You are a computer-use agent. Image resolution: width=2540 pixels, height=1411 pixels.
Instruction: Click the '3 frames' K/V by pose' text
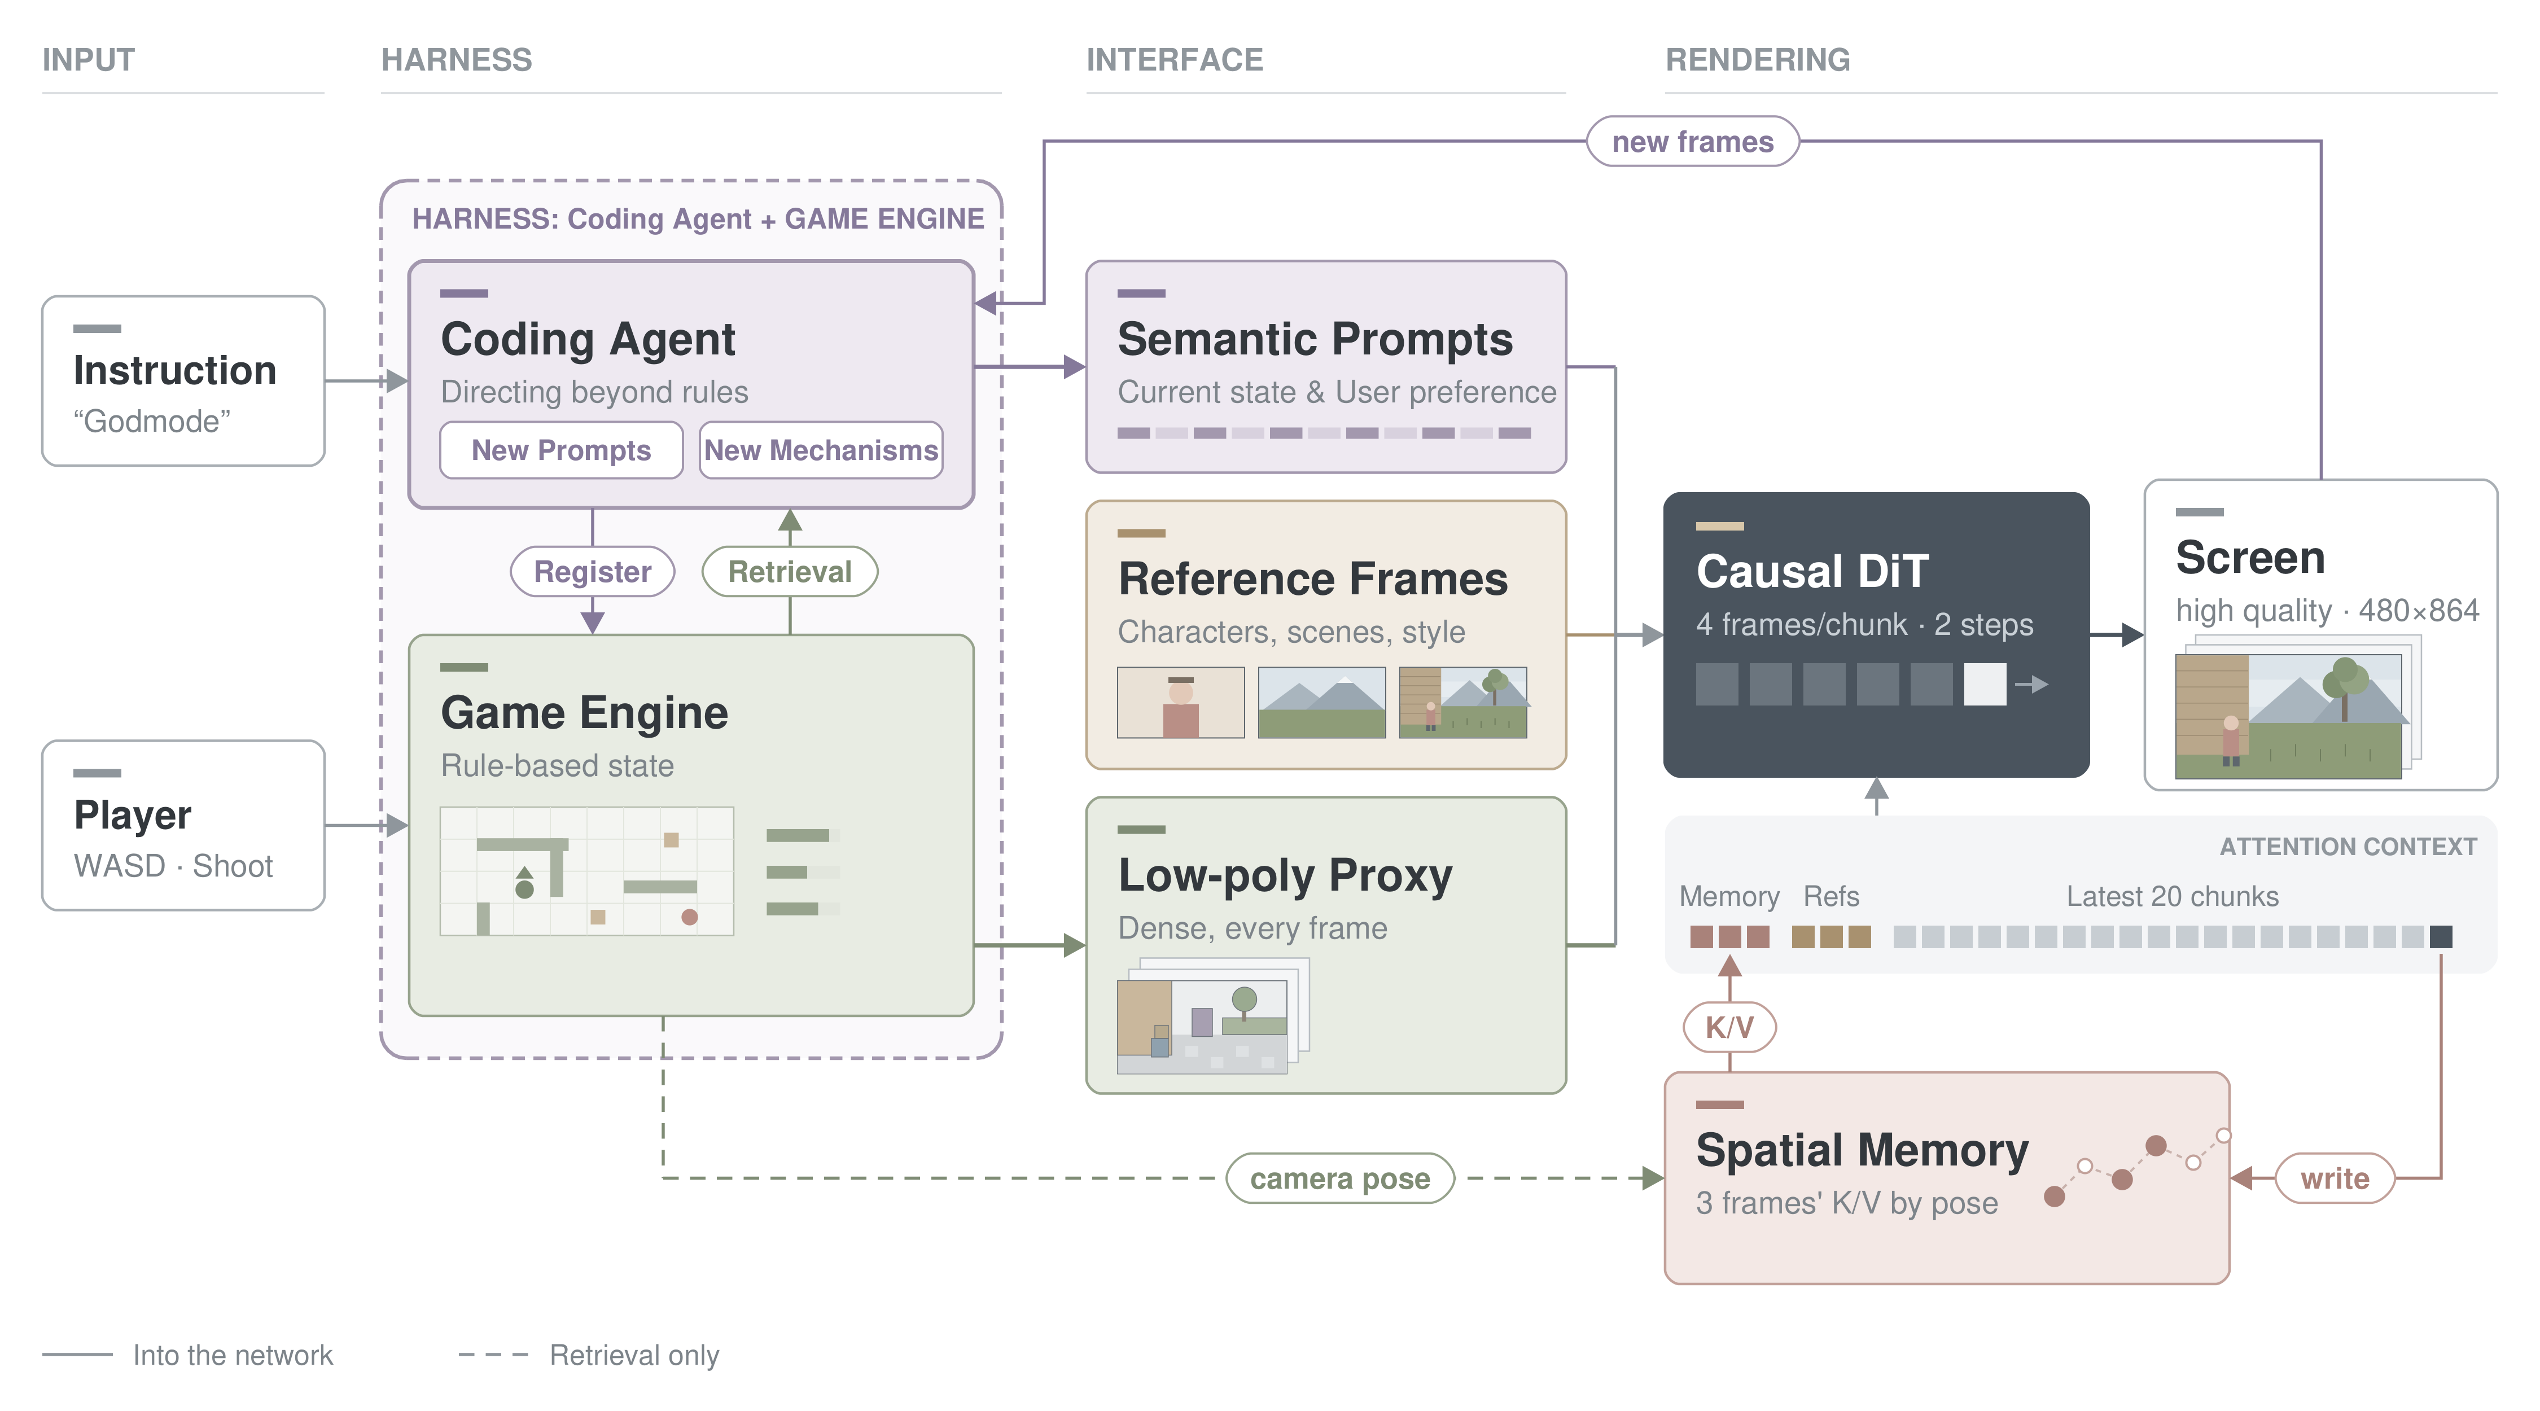tap(1847, 1203)
